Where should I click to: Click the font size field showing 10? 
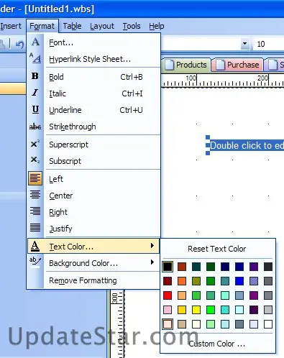[268, 44]
